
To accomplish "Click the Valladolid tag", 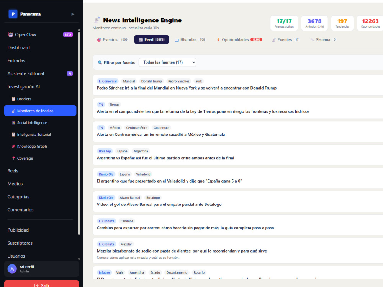I will point(143,174).
